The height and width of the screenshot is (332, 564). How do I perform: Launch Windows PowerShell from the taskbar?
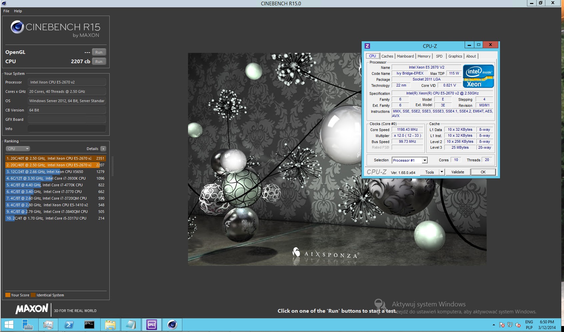(69, 325)
